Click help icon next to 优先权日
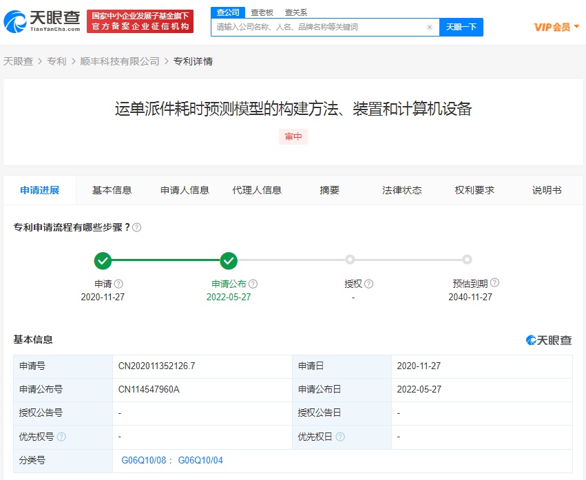This screenshot has width=586, height=480. [340, 437]
